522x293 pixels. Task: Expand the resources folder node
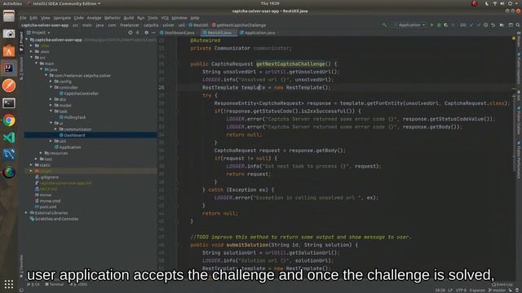(x=41, y=153)
